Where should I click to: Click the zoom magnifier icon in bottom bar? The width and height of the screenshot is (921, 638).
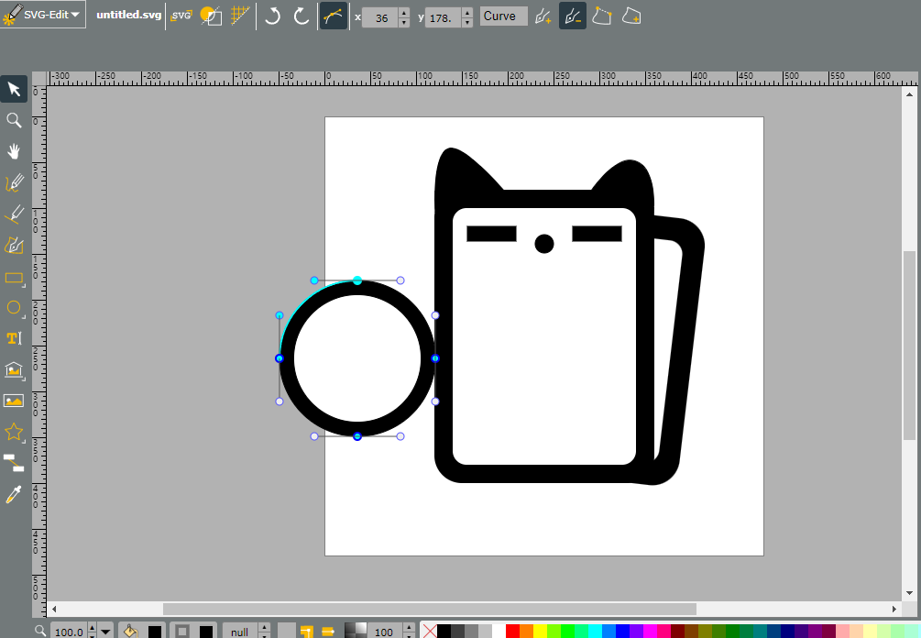40,631
